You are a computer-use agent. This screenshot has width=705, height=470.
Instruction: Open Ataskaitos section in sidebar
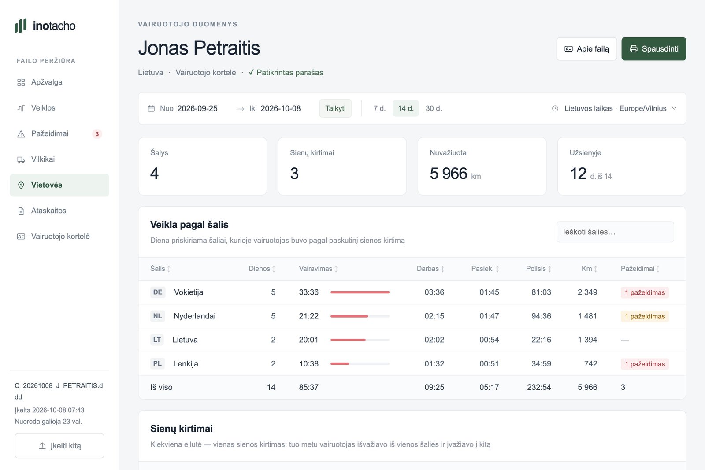(x=59, y=211)
